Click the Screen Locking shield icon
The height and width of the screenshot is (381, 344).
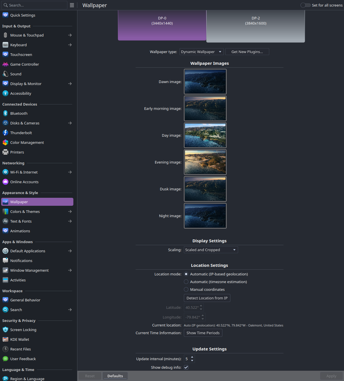[x=5, y=330]
